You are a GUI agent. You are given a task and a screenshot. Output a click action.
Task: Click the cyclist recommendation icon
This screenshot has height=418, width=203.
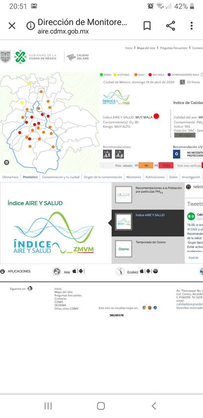click(120, 154)
